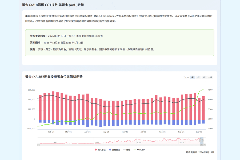Select the 5年 zoom range
Screen dimensions: 240x160
204,77
